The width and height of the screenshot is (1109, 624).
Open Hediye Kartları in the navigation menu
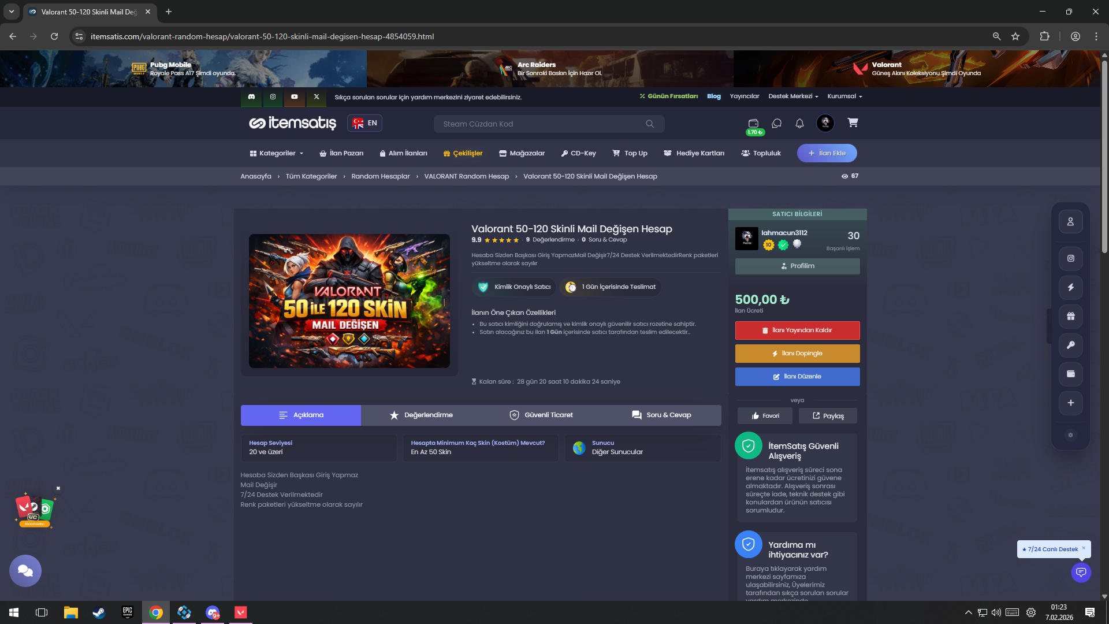(x=694, y=153)
